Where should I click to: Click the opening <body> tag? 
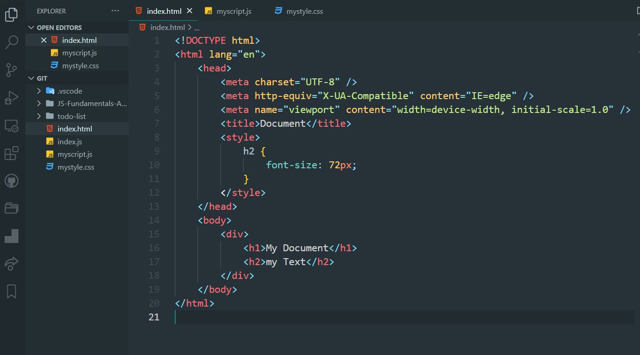coord(214,220)
